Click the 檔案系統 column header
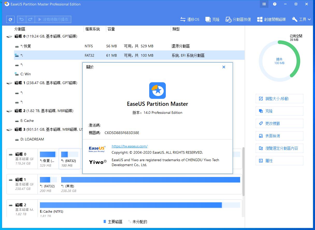 [92, 29]
